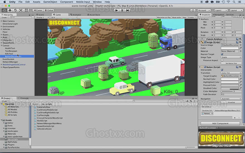
Task: Disable the Image (Script) component checkbox
Action: coord(205,42)
